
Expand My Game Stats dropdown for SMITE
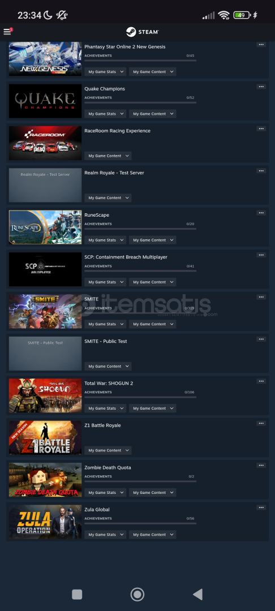pyautogui.click(x=105, y=324)
